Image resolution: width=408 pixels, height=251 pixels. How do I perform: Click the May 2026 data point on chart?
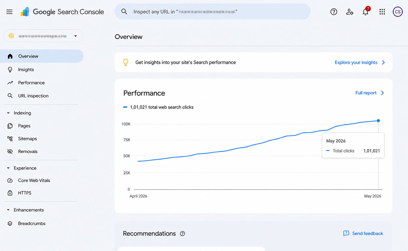click(378, 121)
